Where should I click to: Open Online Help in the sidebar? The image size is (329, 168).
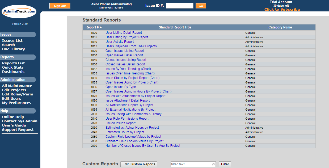[13, 117]
